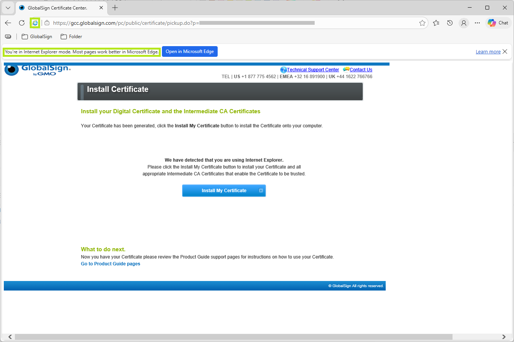Open the Contact Us link
Image resolution: width=514 pixels, height=342 pixels.
coord(361,70)
